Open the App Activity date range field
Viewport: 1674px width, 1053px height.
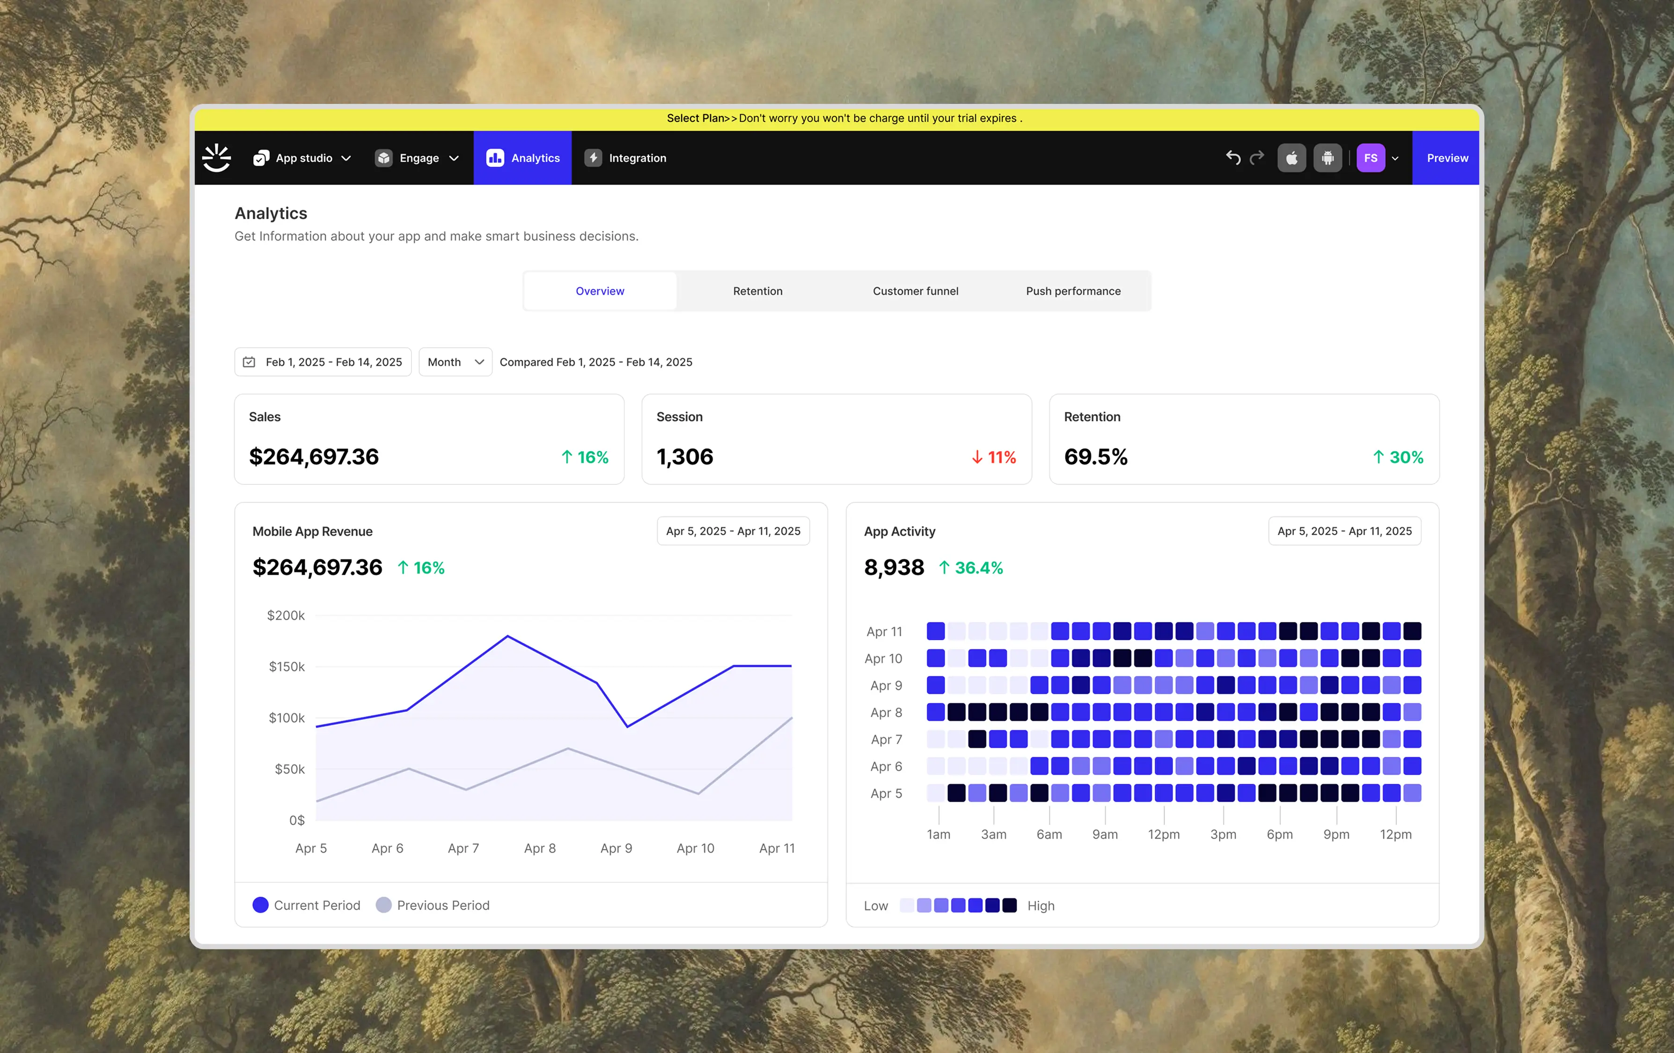(x=1344, y=531)
